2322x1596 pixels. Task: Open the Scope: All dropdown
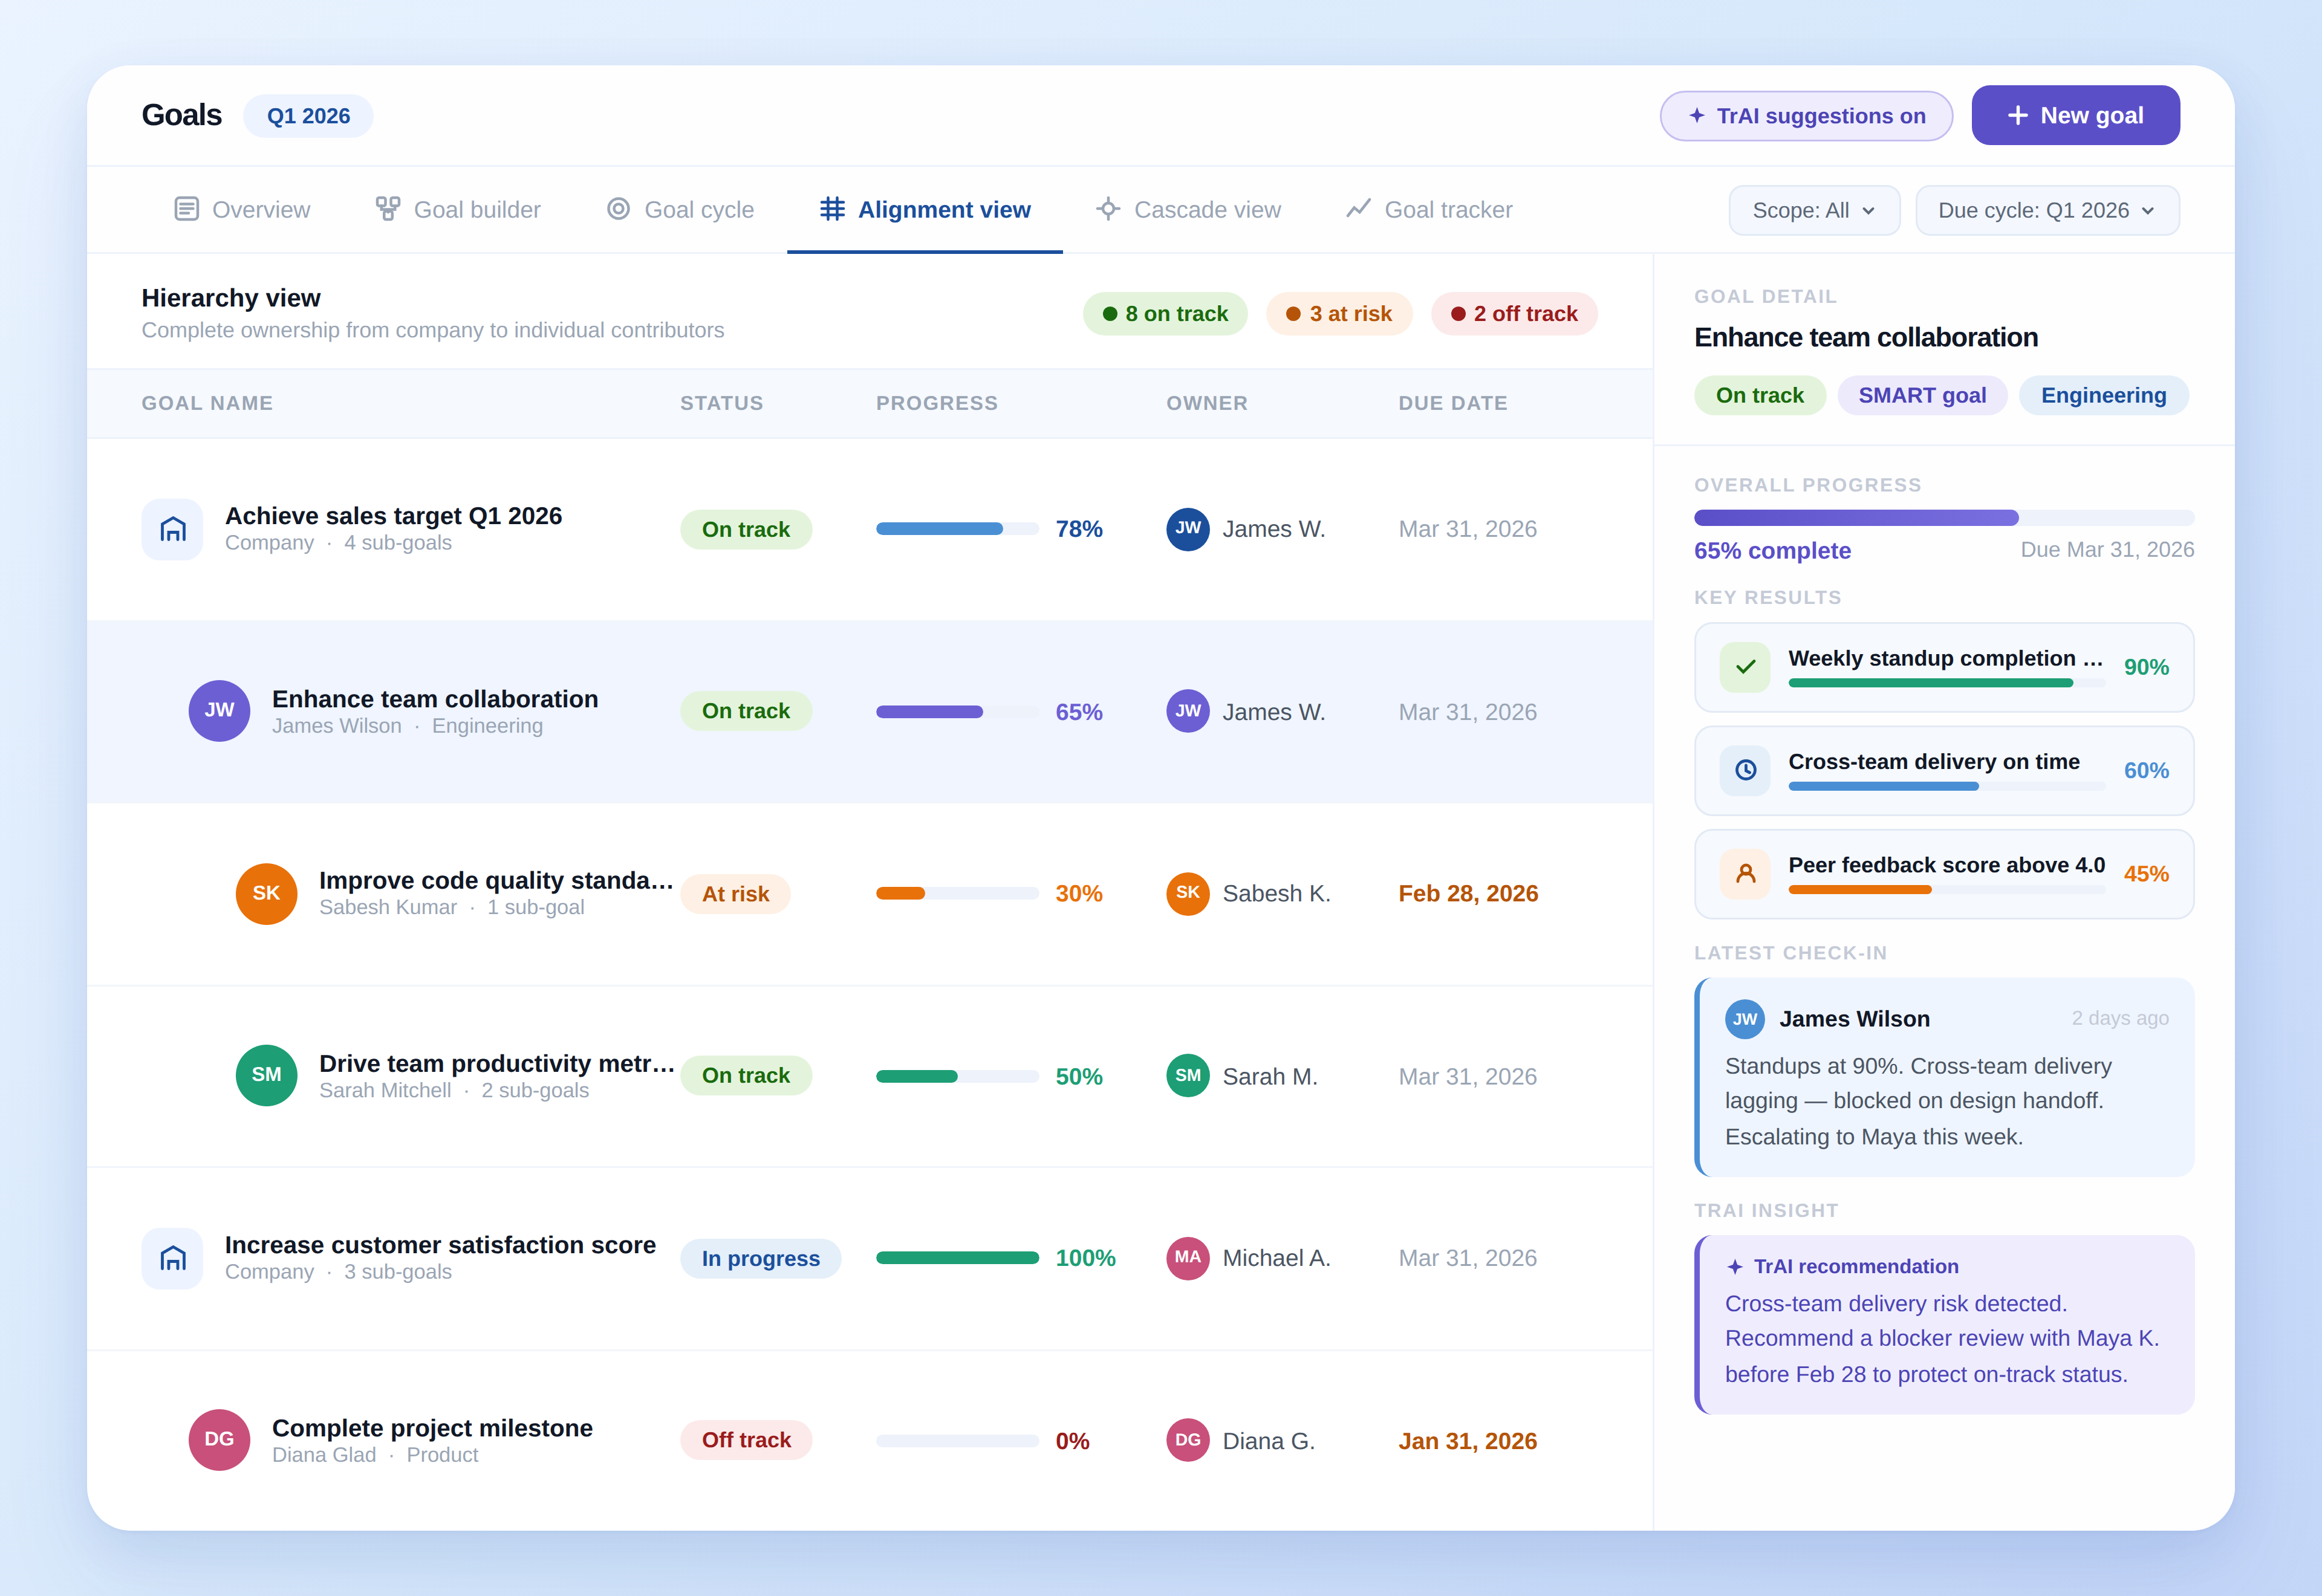pyautogui.click(x=1813, y=210)
